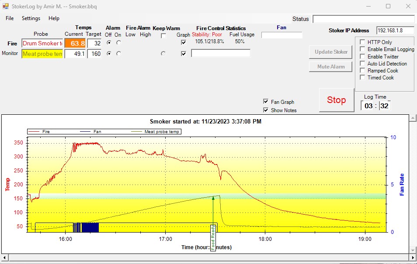This screenshot has height=264, width=417.
Task: Click the Fire target temperature field
Action: (94, 43)
